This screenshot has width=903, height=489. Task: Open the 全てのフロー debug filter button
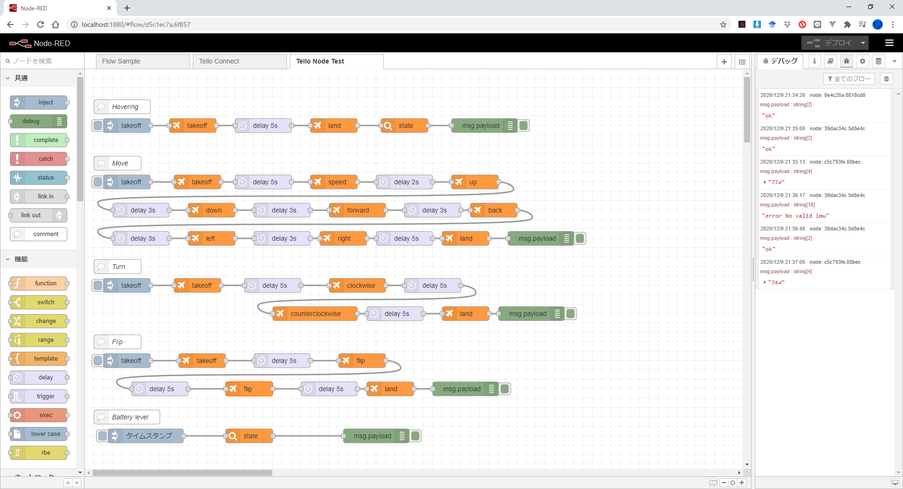point(849,79)
